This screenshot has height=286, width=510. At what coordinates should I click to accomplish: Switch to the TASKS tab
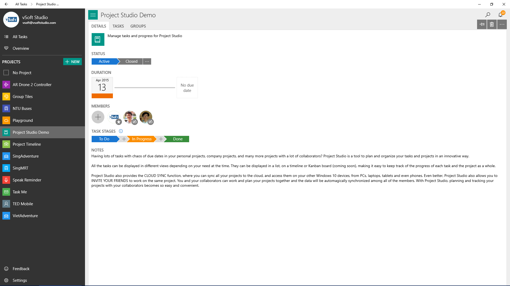[x=118, y=26]
